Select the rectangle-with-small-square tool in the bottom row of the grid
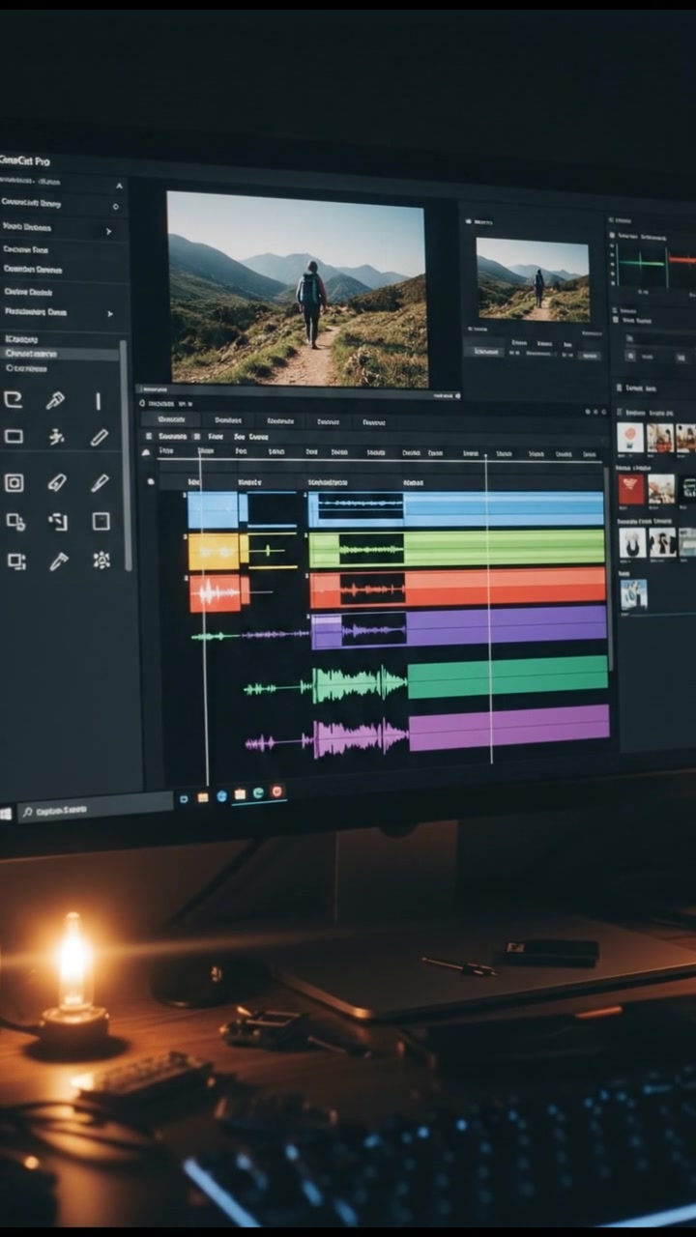 pos(16,561)
